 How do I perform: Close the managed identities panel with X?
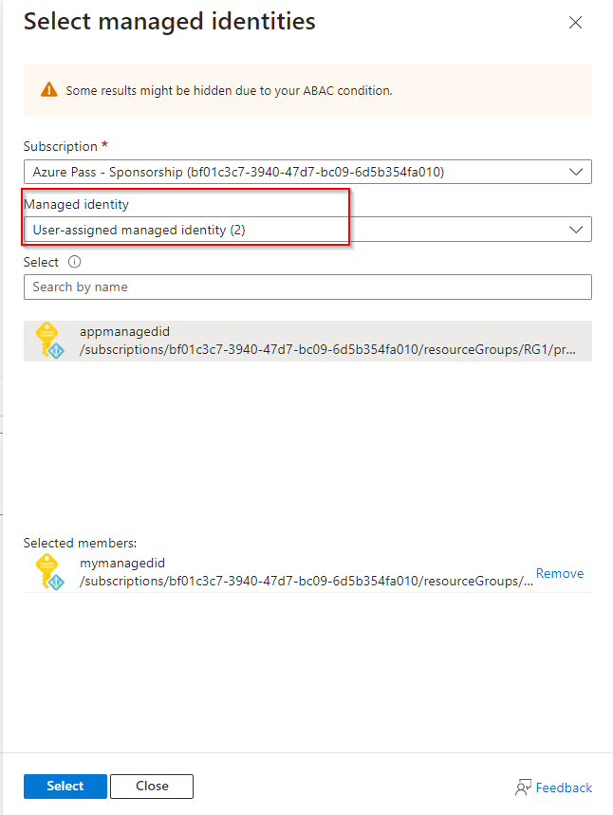tap(575, 23)
